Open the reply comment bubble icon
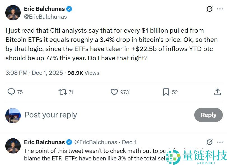 pos(11,92)
